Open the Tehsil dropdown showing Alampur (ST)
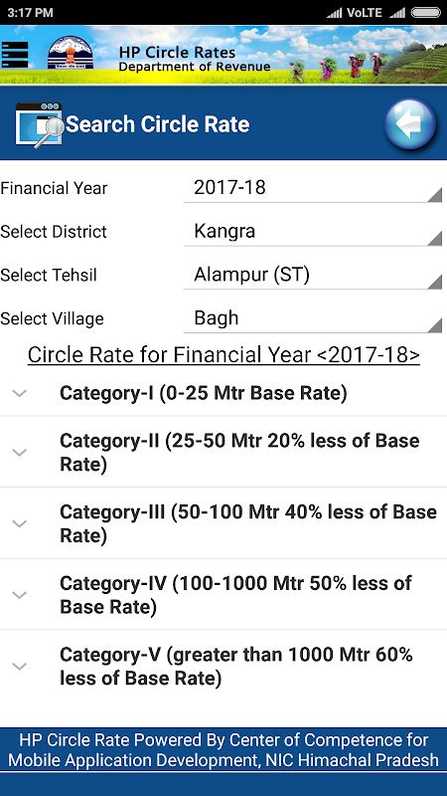Image resolution: width=447 pixels, height=796 pixels. click(313, 276)
